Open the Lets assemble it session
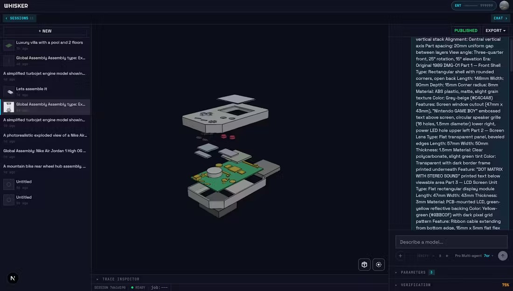 [x=45, y=91]
